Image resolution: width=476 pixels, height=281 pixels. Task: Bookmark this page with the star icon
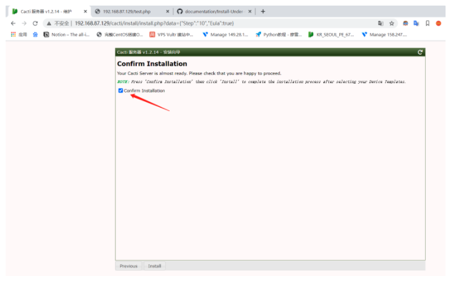[391, 23]
